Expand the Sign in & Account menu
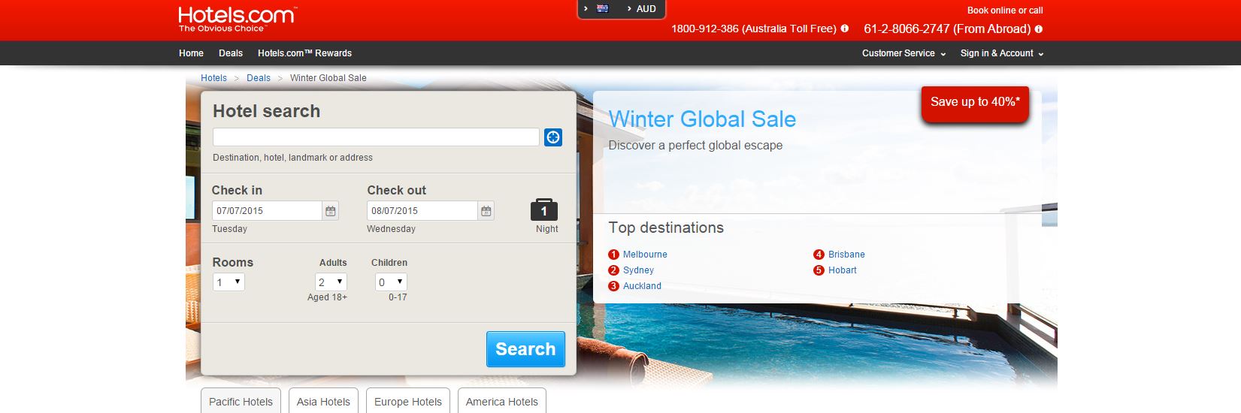Screen dimensions: 1241x413 1002,53
